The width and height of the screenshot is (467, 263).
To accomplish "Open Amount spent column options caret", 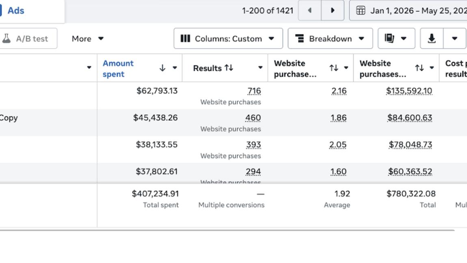I will click(175, 68).
